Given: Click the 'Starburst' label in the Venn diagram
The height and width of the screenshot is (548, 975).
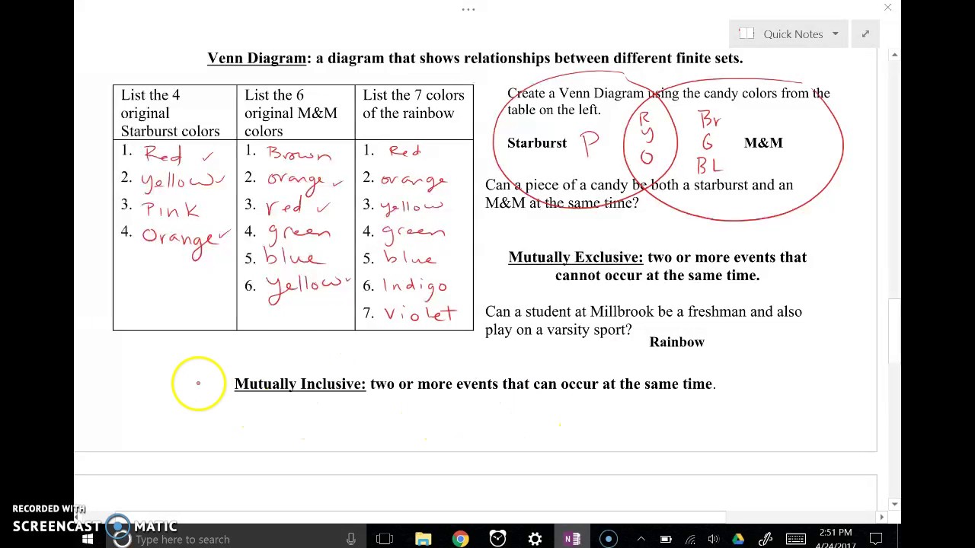Looking at the screenshot, I should pos(537,142).
